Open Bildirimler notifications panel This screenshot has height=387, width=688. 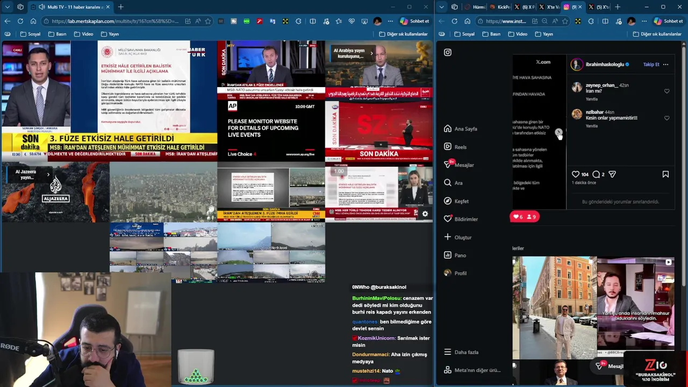pos(461,219)
